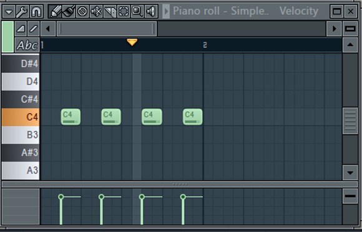Maximize the piano roll window
Viewport: 362px width, 232px height.
(x=337, y=11)
